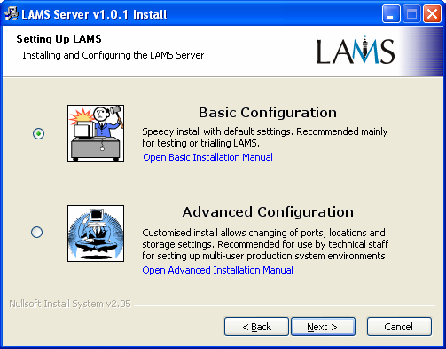
Task: Select the Advanced Configuration radio button
Action: coord(37,232)
